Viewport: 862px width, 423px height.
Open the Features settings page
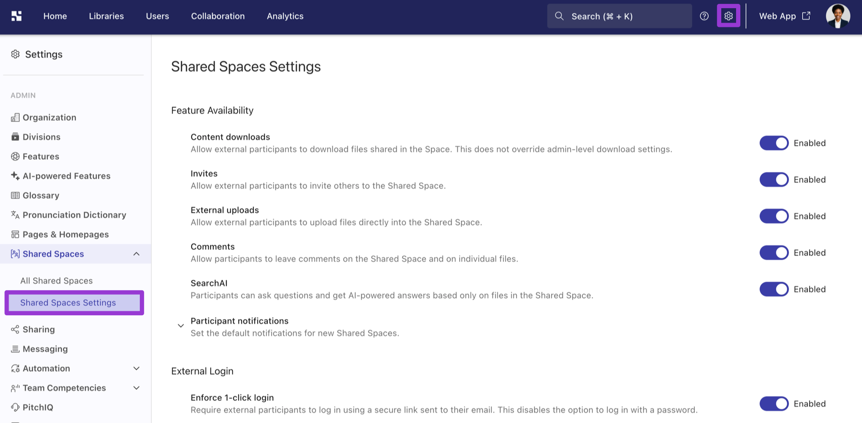click(41, 157)
